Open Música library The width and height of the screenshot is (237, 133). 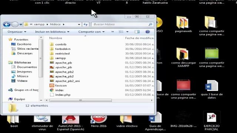point(23,76)
